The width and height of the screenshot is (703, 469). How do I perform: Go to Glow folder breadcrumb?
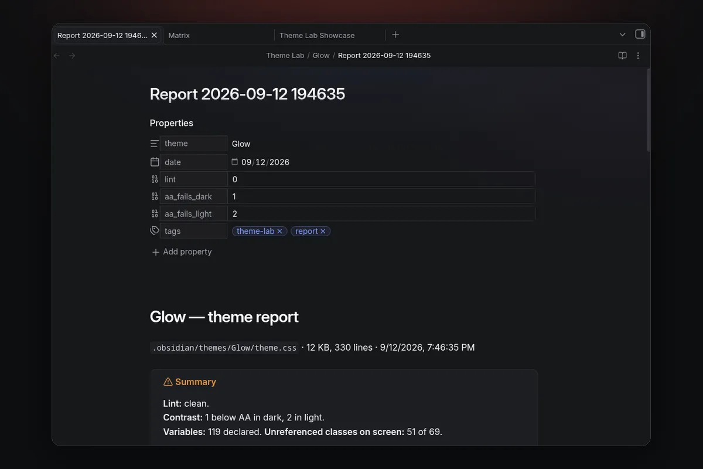coord(321,56)
